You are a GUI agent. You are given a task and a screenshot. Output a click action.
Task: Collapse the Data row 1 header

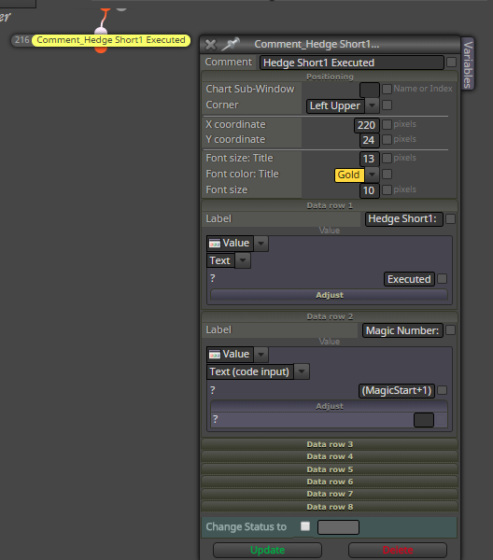click(330, 205)
